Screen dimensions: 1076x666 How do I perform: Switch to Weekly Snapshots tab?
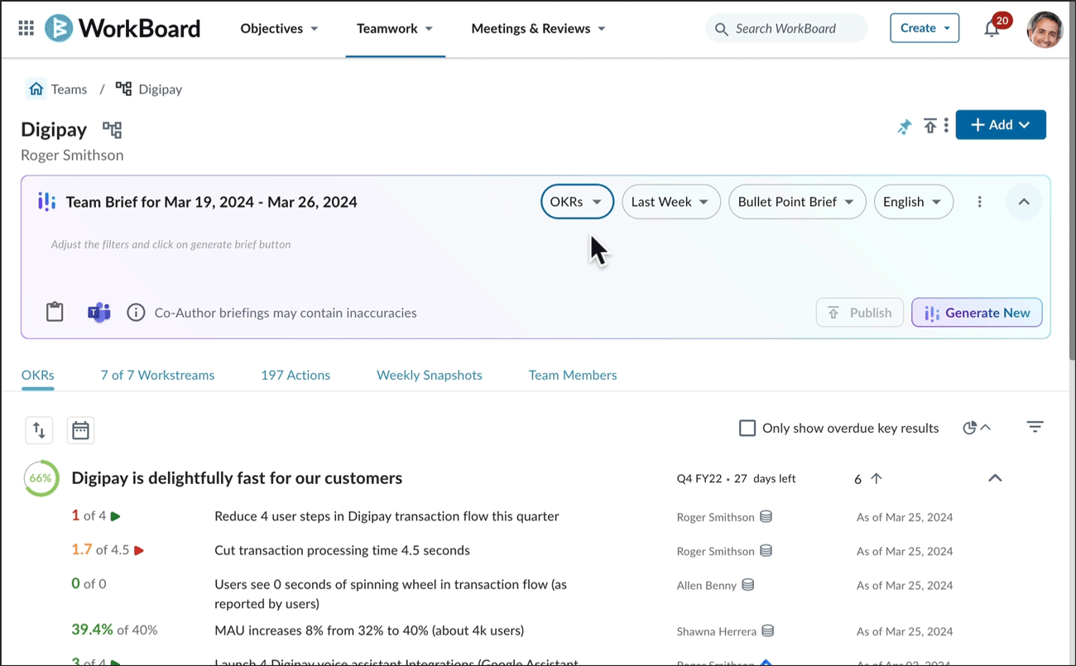pos(430,375)
